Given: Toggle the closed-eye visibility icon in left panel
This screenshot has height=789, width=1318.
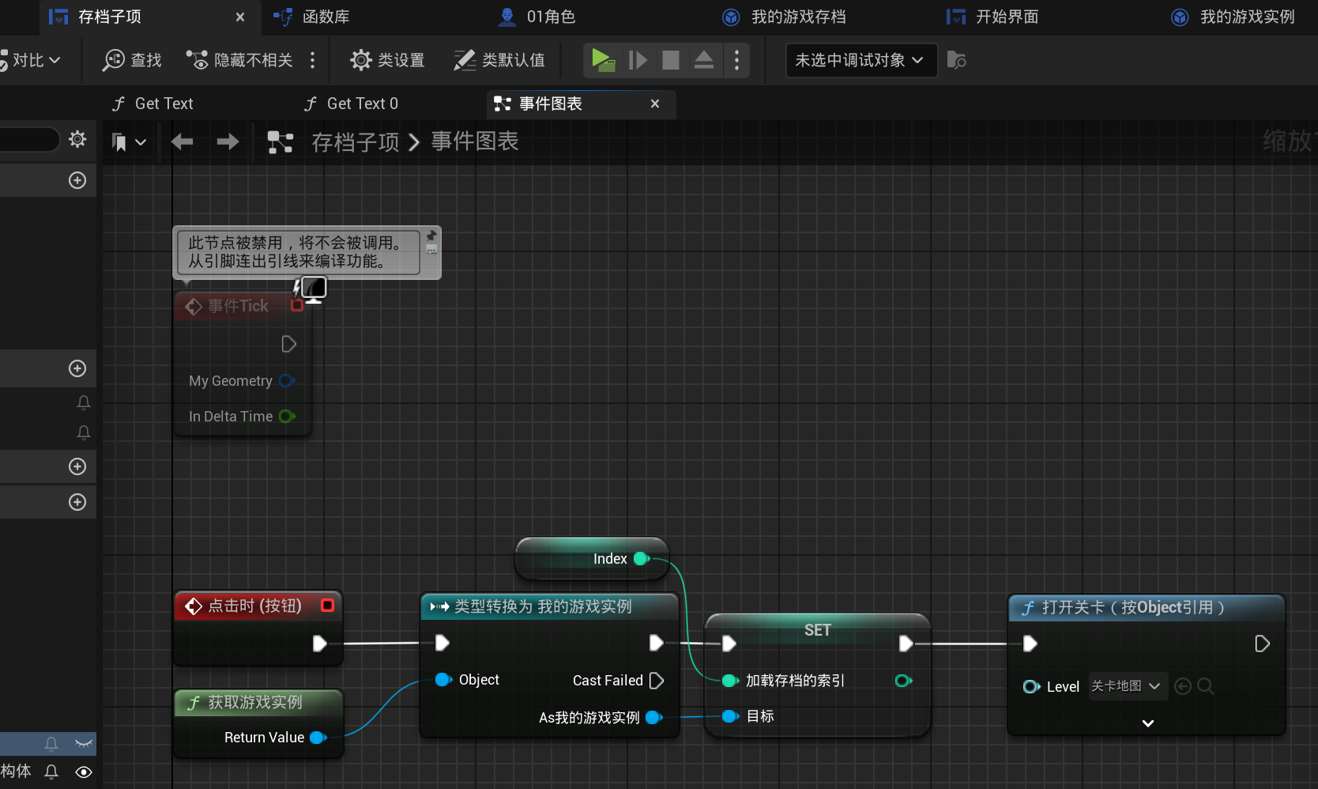Looking at the screenshot, I should pos(84,743).
